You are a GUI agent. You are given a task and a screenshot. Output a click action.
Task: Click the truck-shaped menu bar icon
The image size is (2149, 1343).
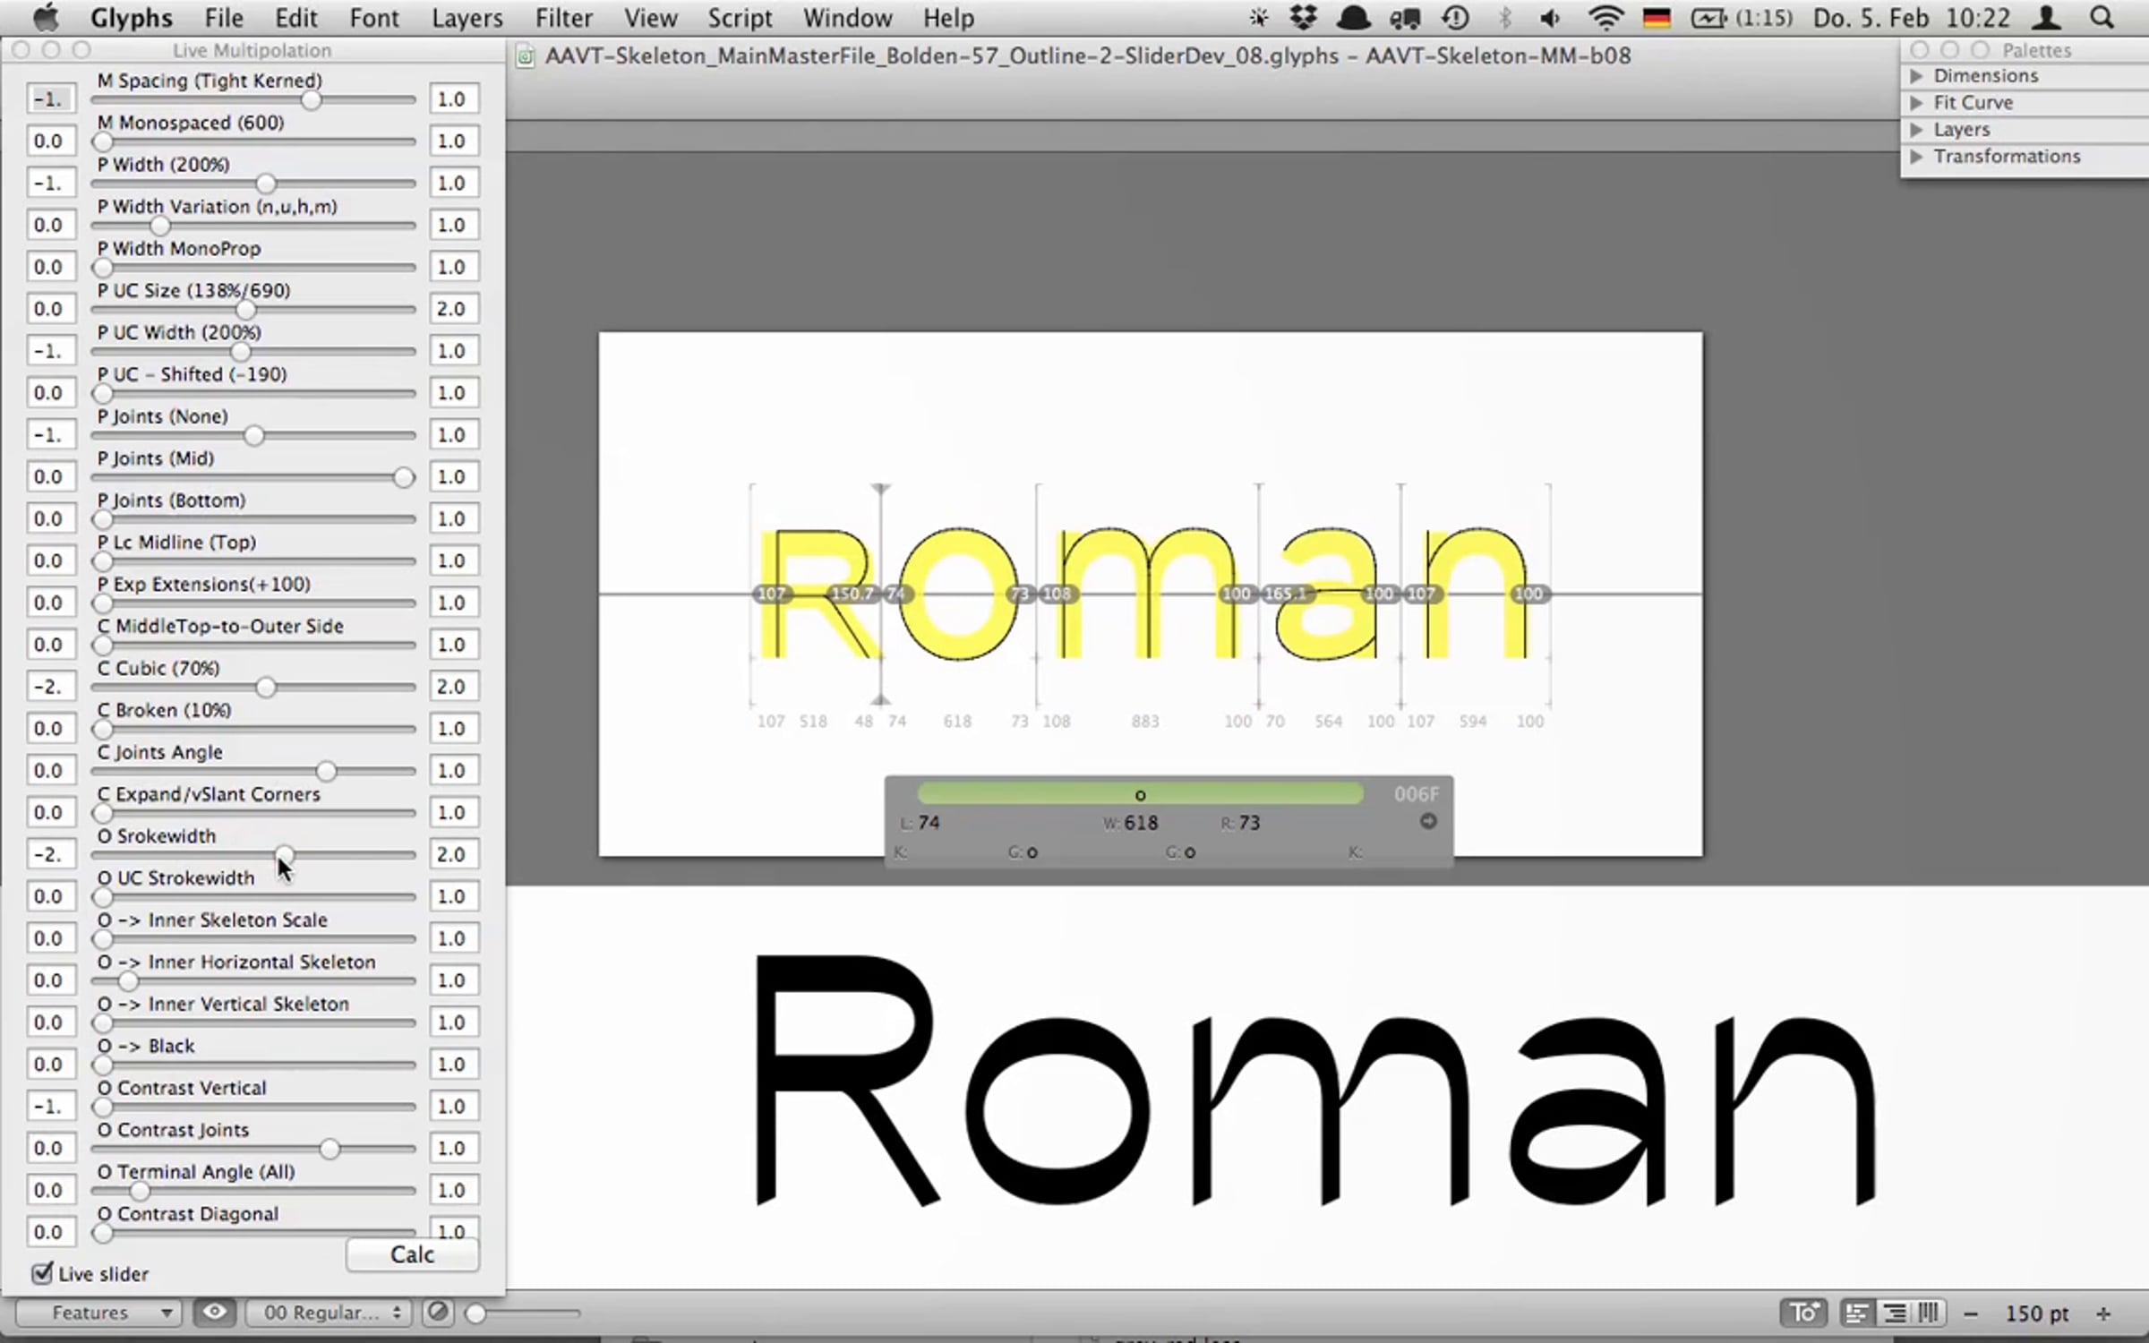[1405, 18]
